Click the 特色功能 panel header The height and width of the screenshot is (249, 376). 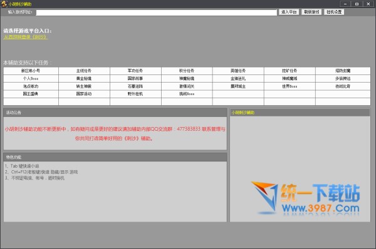[115, 157]
